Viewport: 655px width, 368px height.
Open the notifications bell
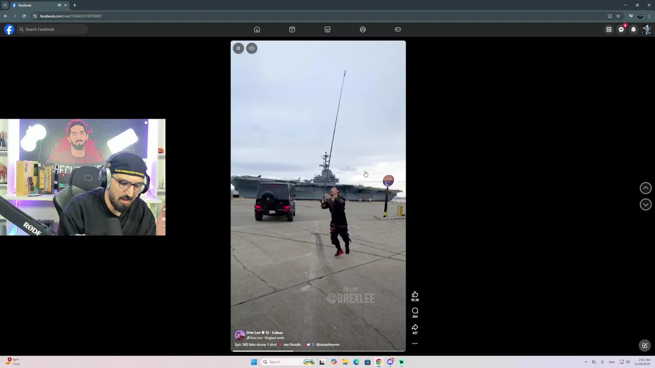[x=634, y=29]
